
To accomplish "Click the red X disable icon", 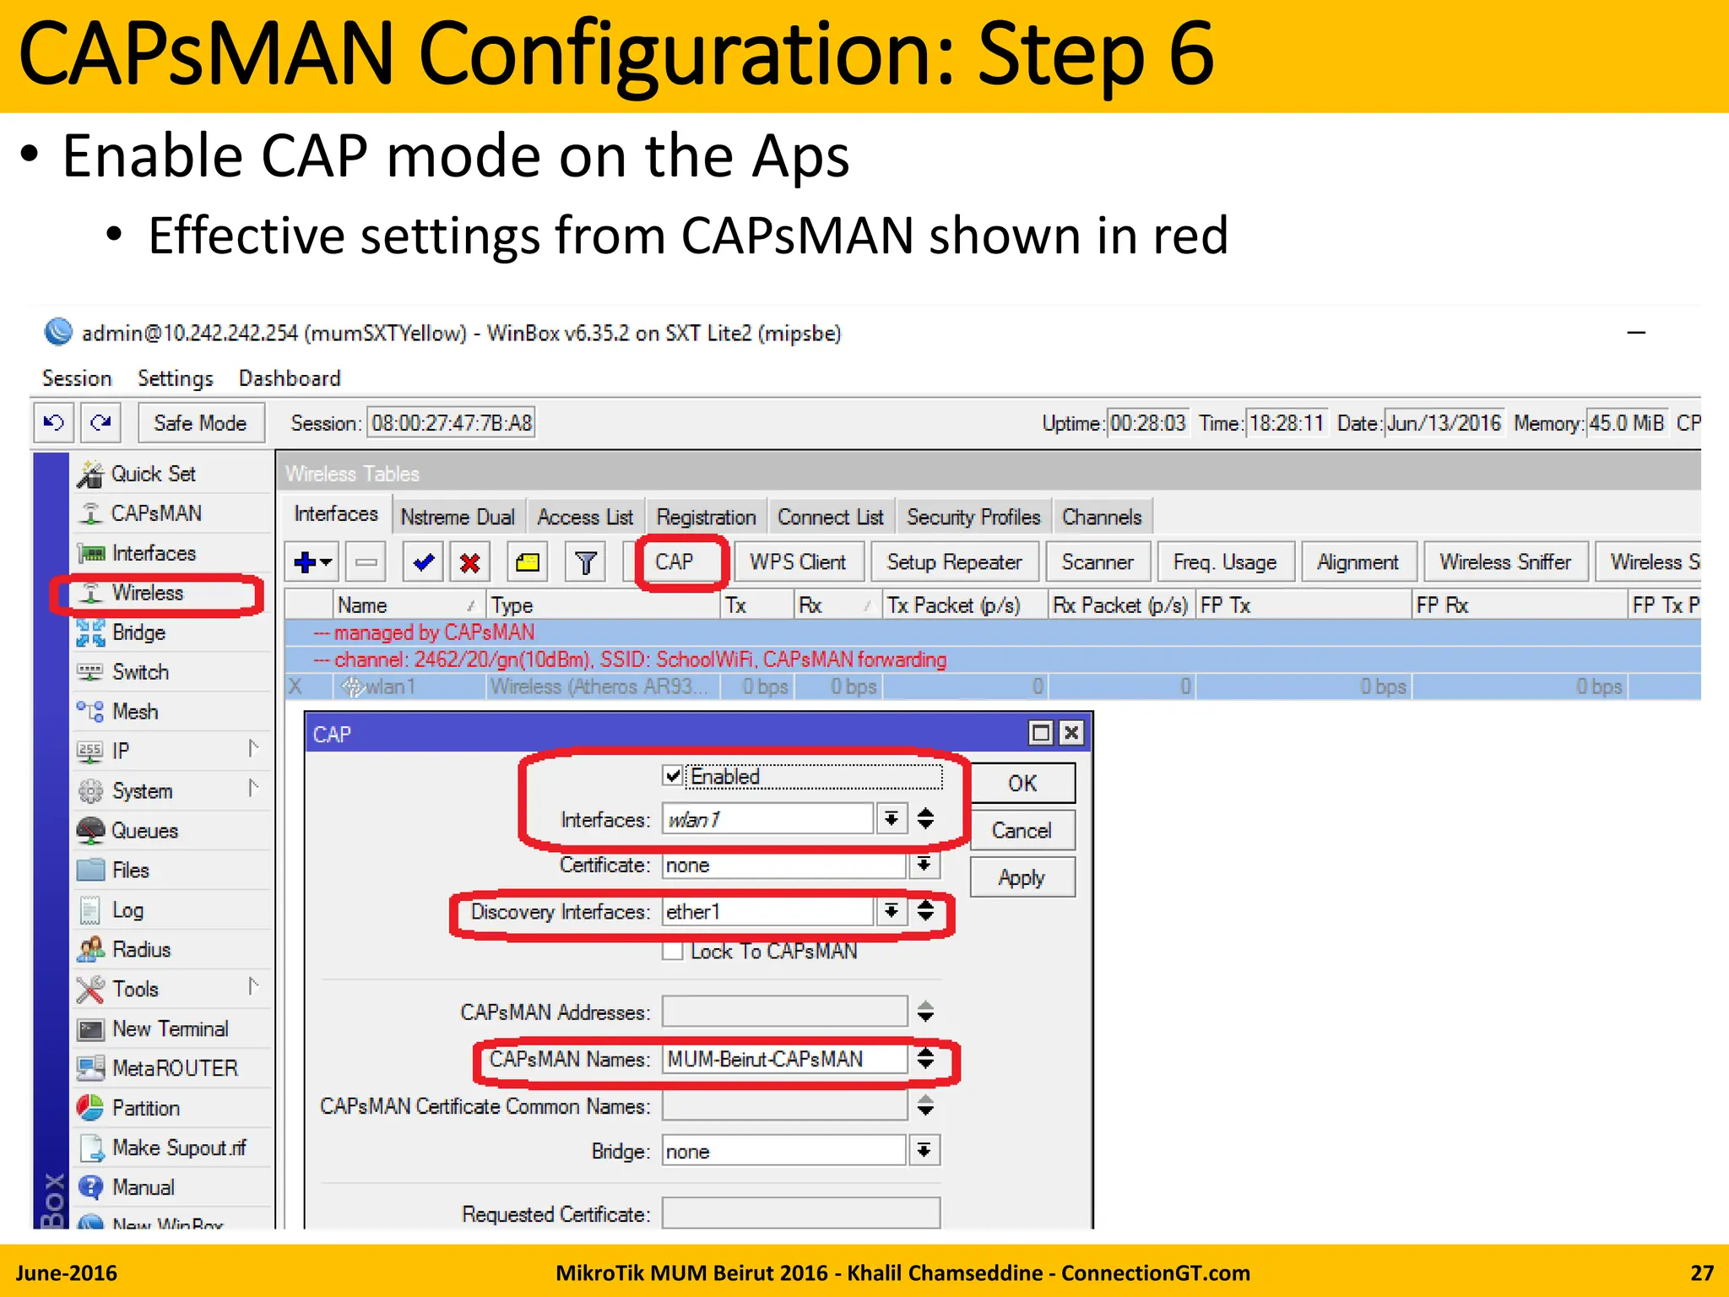I will click(x=470, y=562).
